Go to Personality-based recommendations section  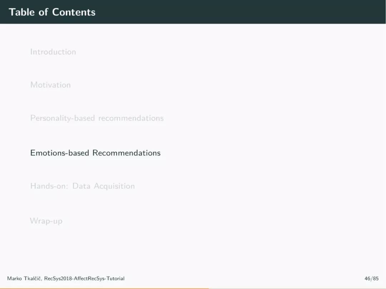click(97, 118)
